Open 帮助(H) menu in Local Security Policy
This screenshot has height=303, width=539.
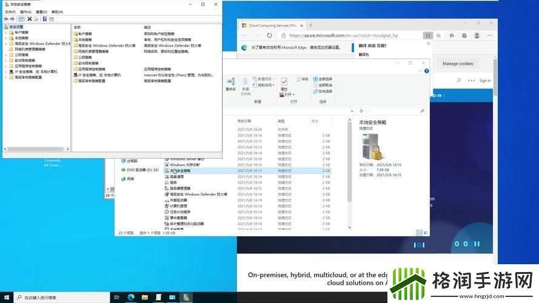(x=58, y=12)
